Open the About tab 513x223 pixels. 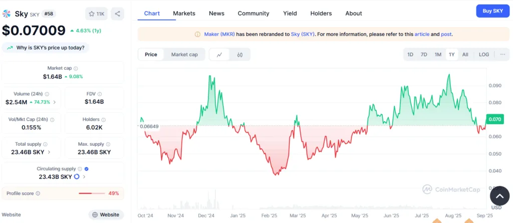point(354,14)
